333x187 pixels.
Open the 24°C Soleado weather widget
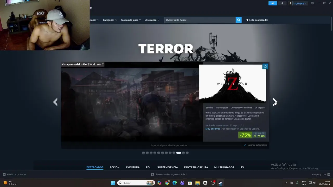click(10, 183)
